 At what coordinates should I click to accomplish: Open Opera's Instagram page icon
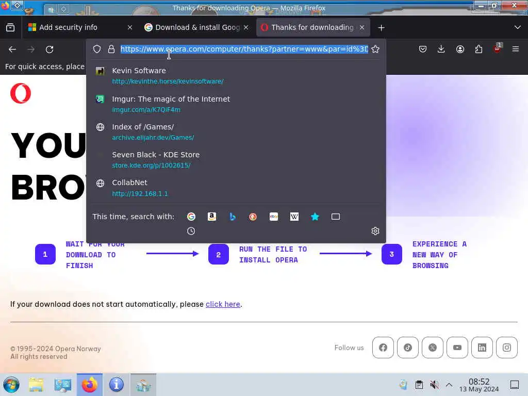(507, 348)
